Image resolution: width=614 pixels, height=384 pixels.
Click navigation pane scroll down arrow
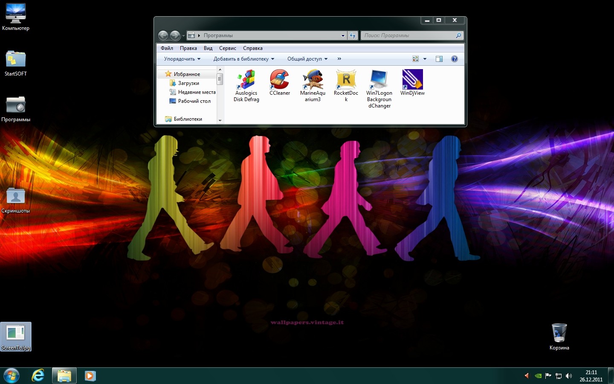coord(220,121)
